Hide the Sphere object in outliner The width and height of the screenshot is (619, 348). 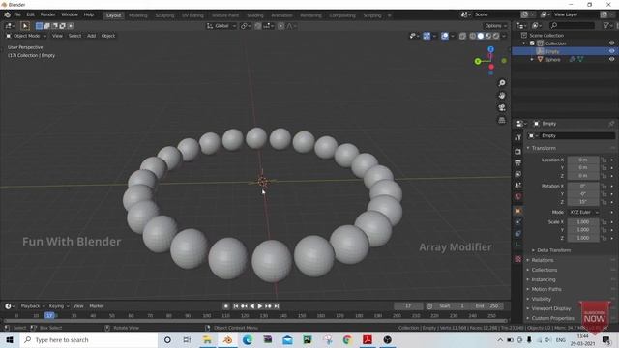coord(611,59)
